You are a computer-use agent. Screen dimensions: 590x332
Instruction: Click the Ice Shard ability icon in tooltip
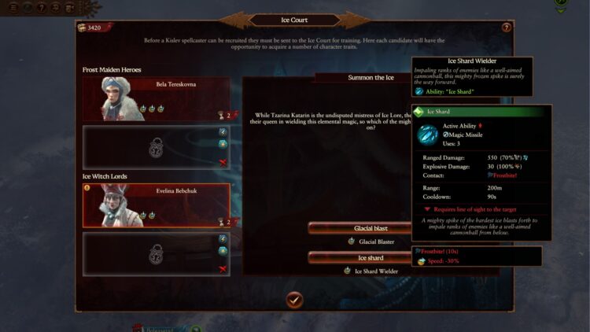coord(428,135)
